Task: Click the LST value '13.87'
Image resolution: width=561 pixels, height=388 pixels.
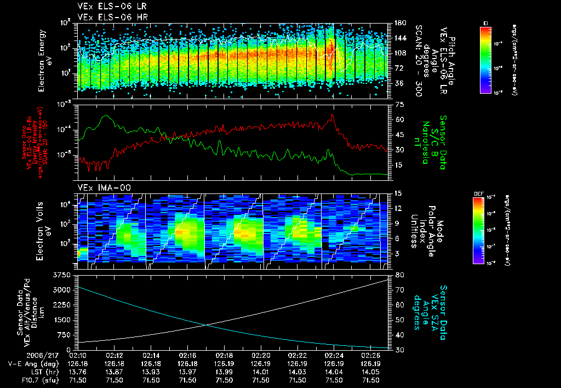Action: [114, 372]
